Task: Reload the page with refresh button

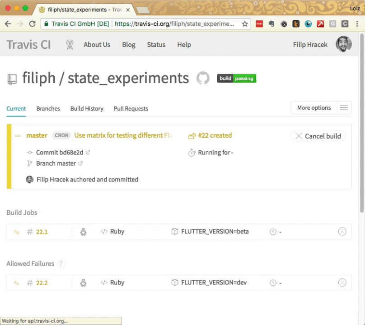Action: click(33, 24)
